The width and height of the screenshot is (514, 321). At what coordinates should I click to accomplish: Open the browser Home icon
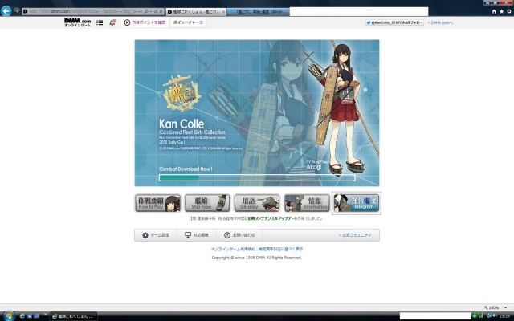pyautogui.click(x=494, y=11)
